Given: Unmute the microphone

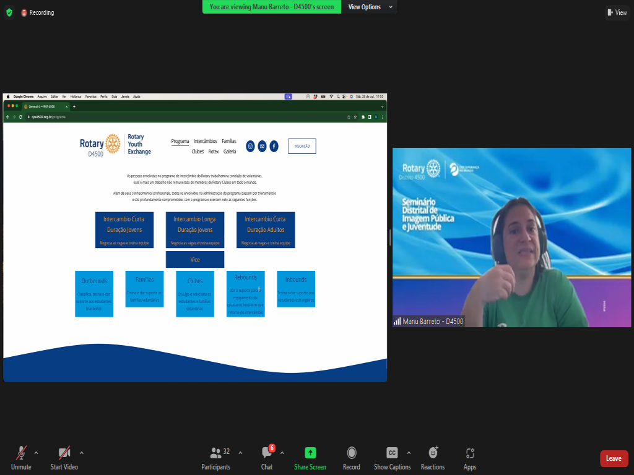Looking at the screenshot, I should 21,458.
